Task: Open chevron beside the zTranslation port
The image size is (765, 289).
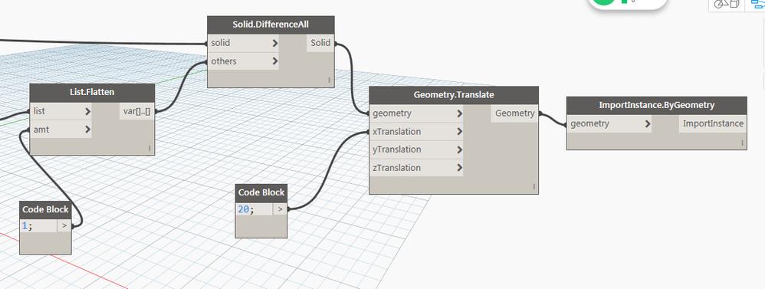Action: pos(460,167)
